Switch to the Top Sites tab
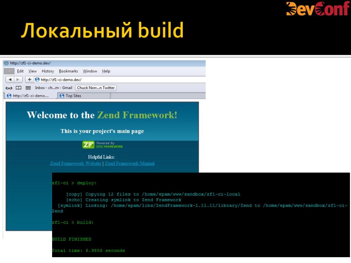 pyautogui.click(x=84, y=96)
